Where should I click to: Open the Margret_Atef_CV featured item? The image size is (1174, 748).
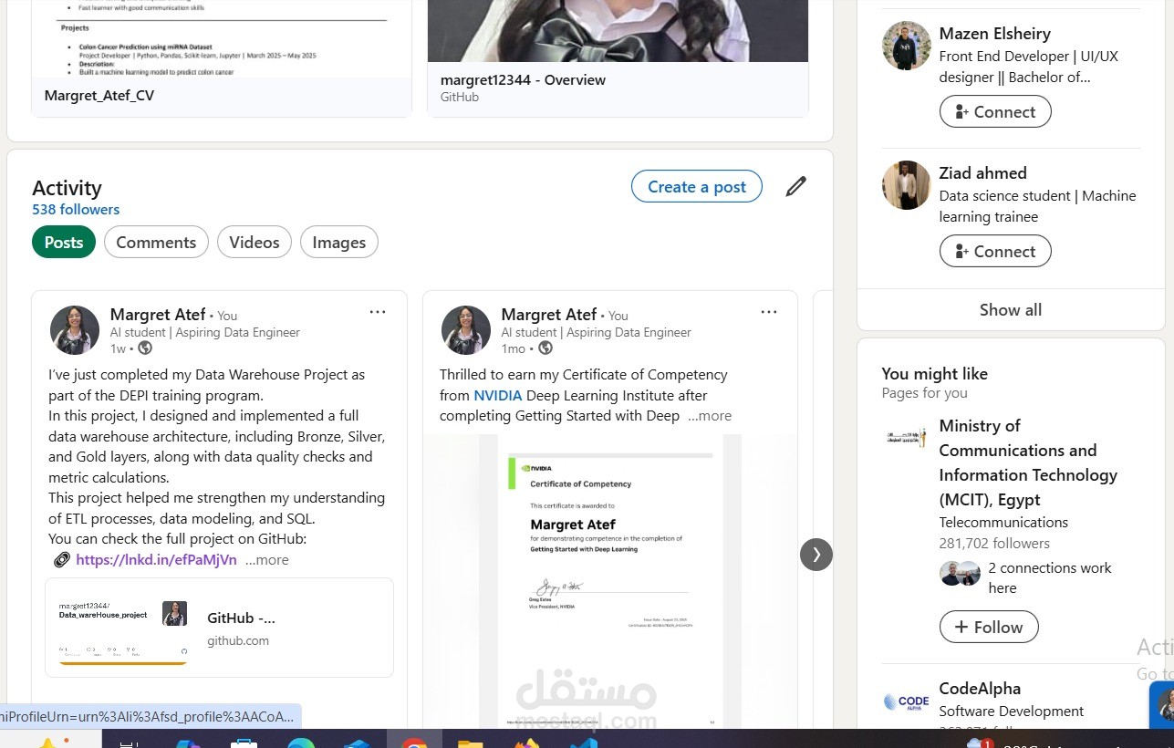tap(222, 58)
